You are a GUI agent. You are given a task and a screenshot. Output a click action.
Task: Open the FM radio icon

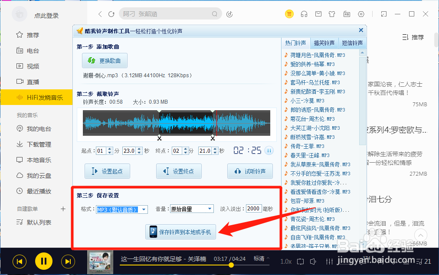(347, 14)
